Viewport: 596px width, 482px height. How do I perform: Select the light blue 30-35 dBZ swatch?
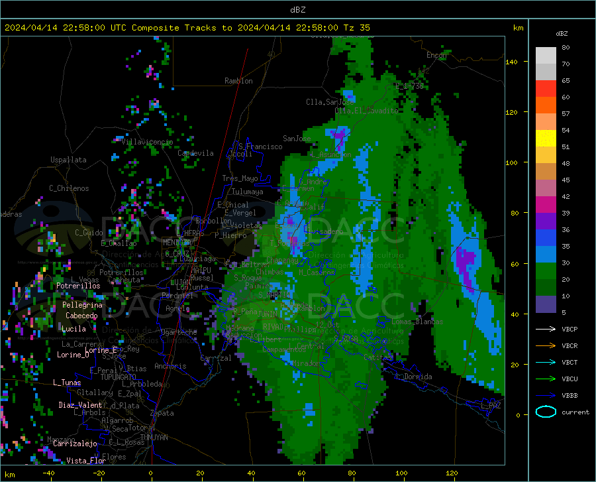coord(546,255)
